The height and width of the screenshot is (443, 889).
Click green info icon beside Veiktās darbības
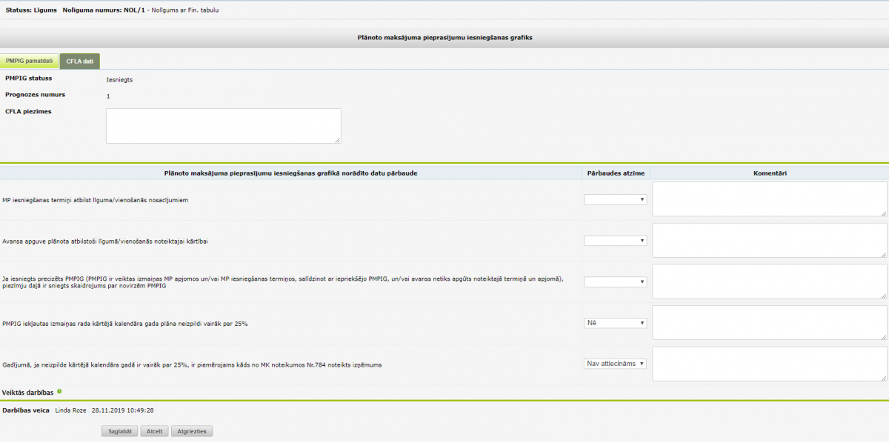tap(59, 391)
